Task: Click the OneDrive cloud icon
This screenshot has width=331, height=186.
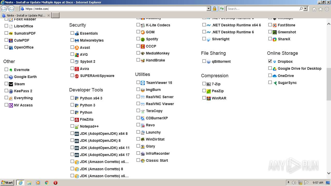Action: (275, 76)
